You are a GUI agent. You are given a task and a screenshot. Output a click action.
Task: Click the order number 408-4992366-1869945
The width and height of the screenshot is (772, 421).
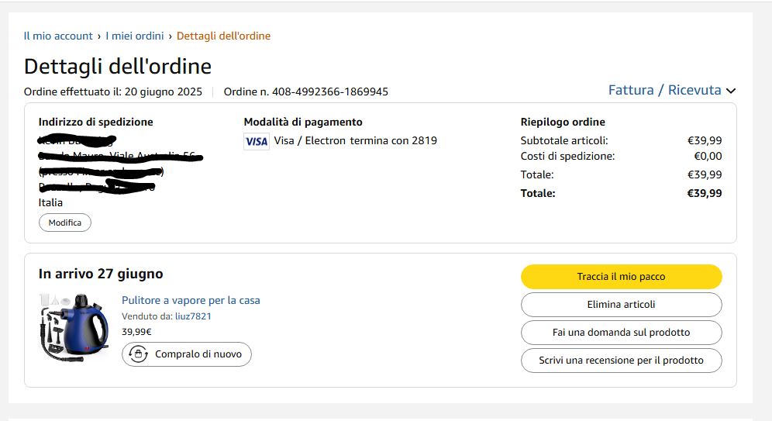(306, 92)
